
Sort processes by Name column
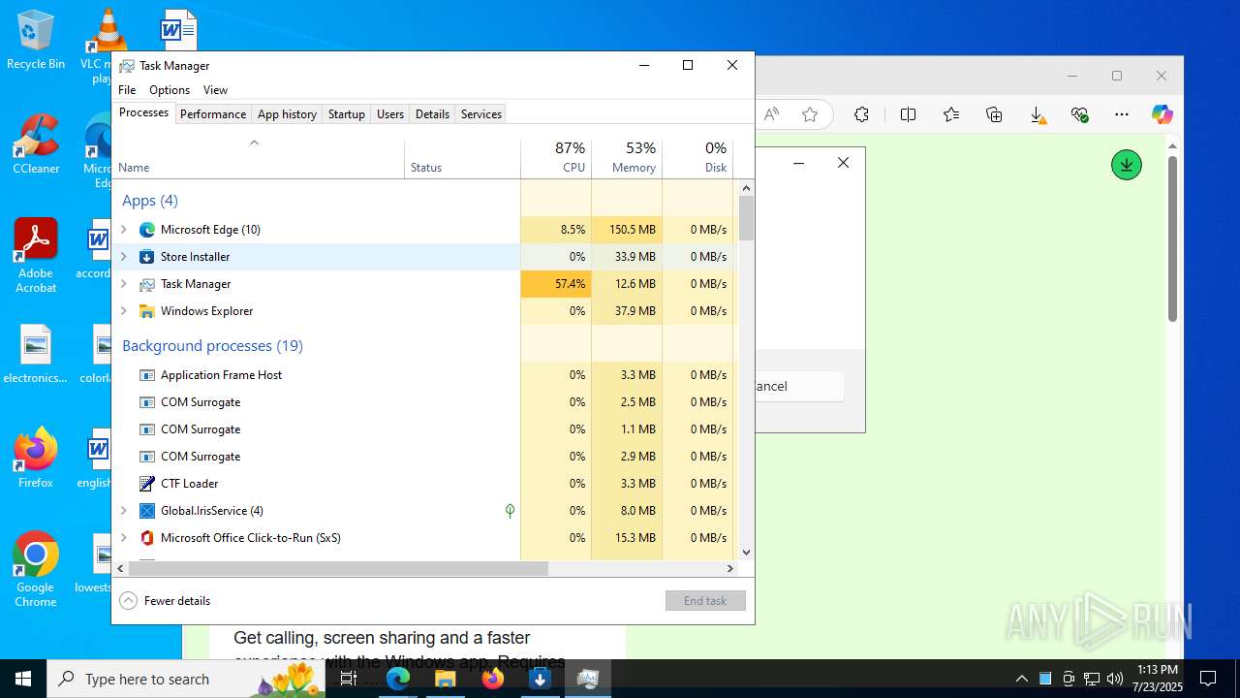[258, 159]
